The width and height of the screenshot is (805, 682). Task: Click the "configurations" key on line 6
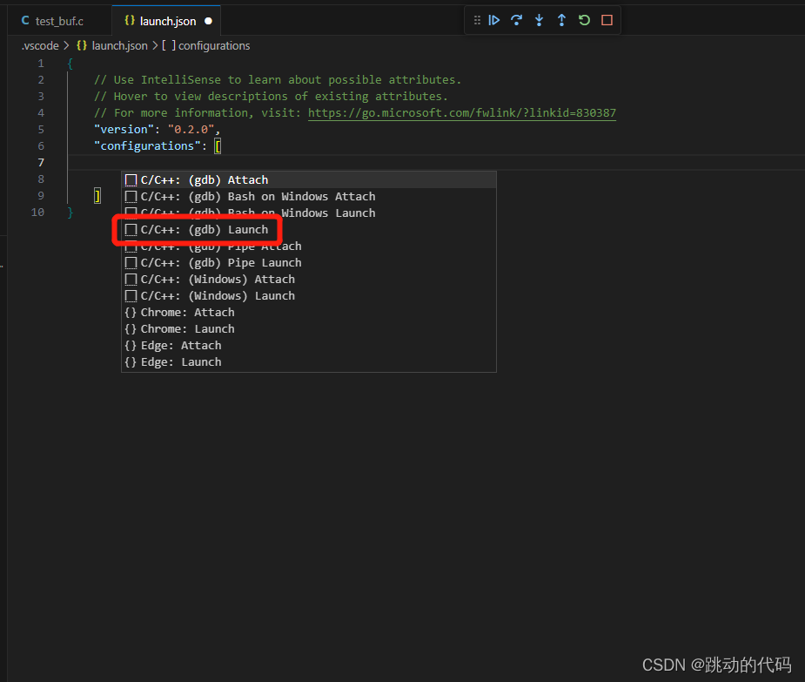[x=147, y=146]
